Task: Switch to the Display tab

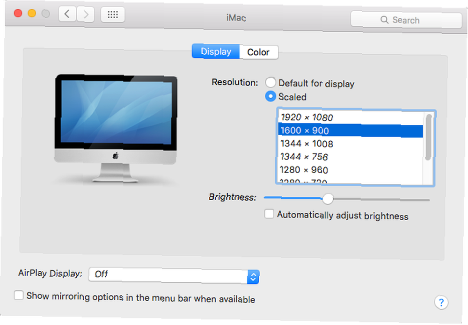Action: 215,51
